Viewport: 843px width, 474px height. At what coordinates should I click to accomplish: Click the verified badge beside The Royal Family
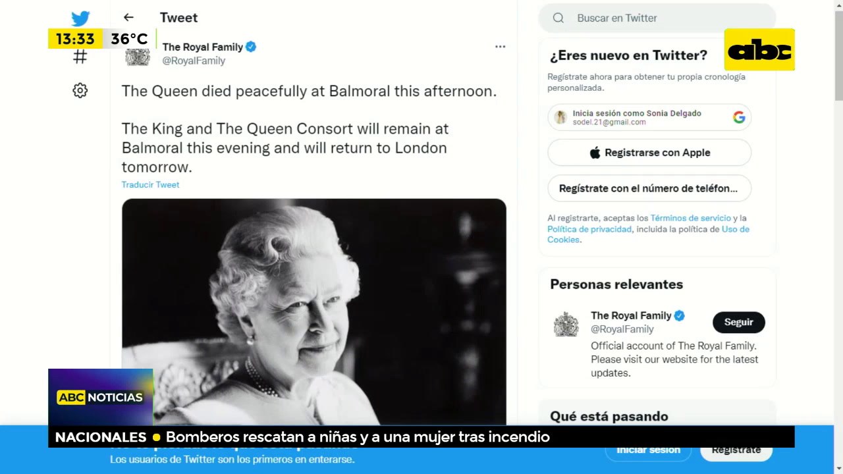(251, 47)
